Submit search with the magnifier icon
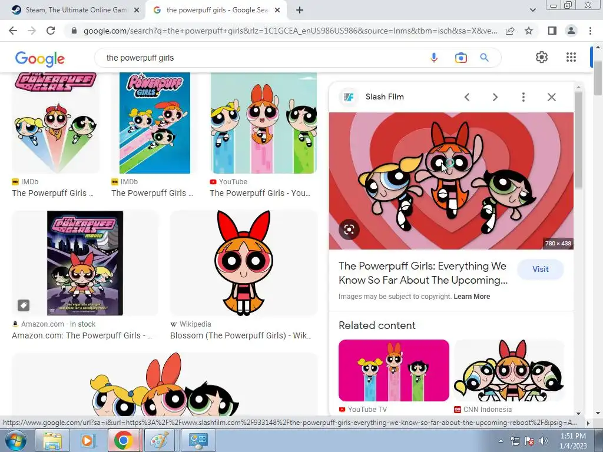Screen dimensions: 603x452 pos(484,58)
